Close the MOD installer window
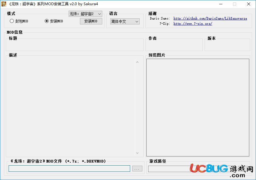This screenshot has height=180, width=256. pyautogui.click(x=248, y=4)
